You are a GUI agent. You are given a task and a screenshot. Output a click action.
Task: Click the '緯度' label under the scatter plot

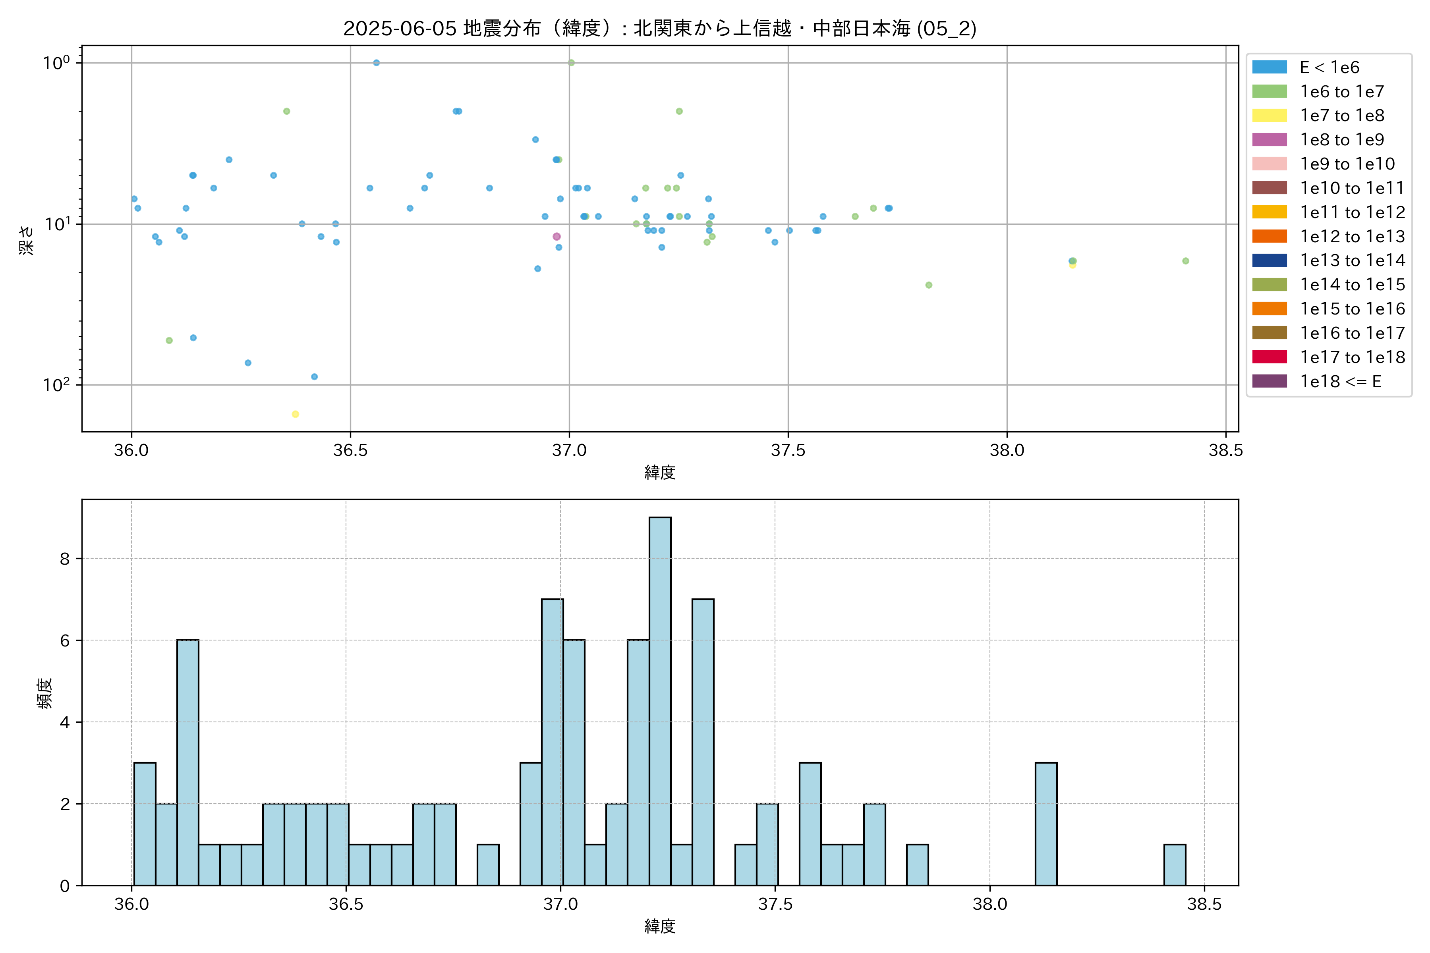click(660, 472)
